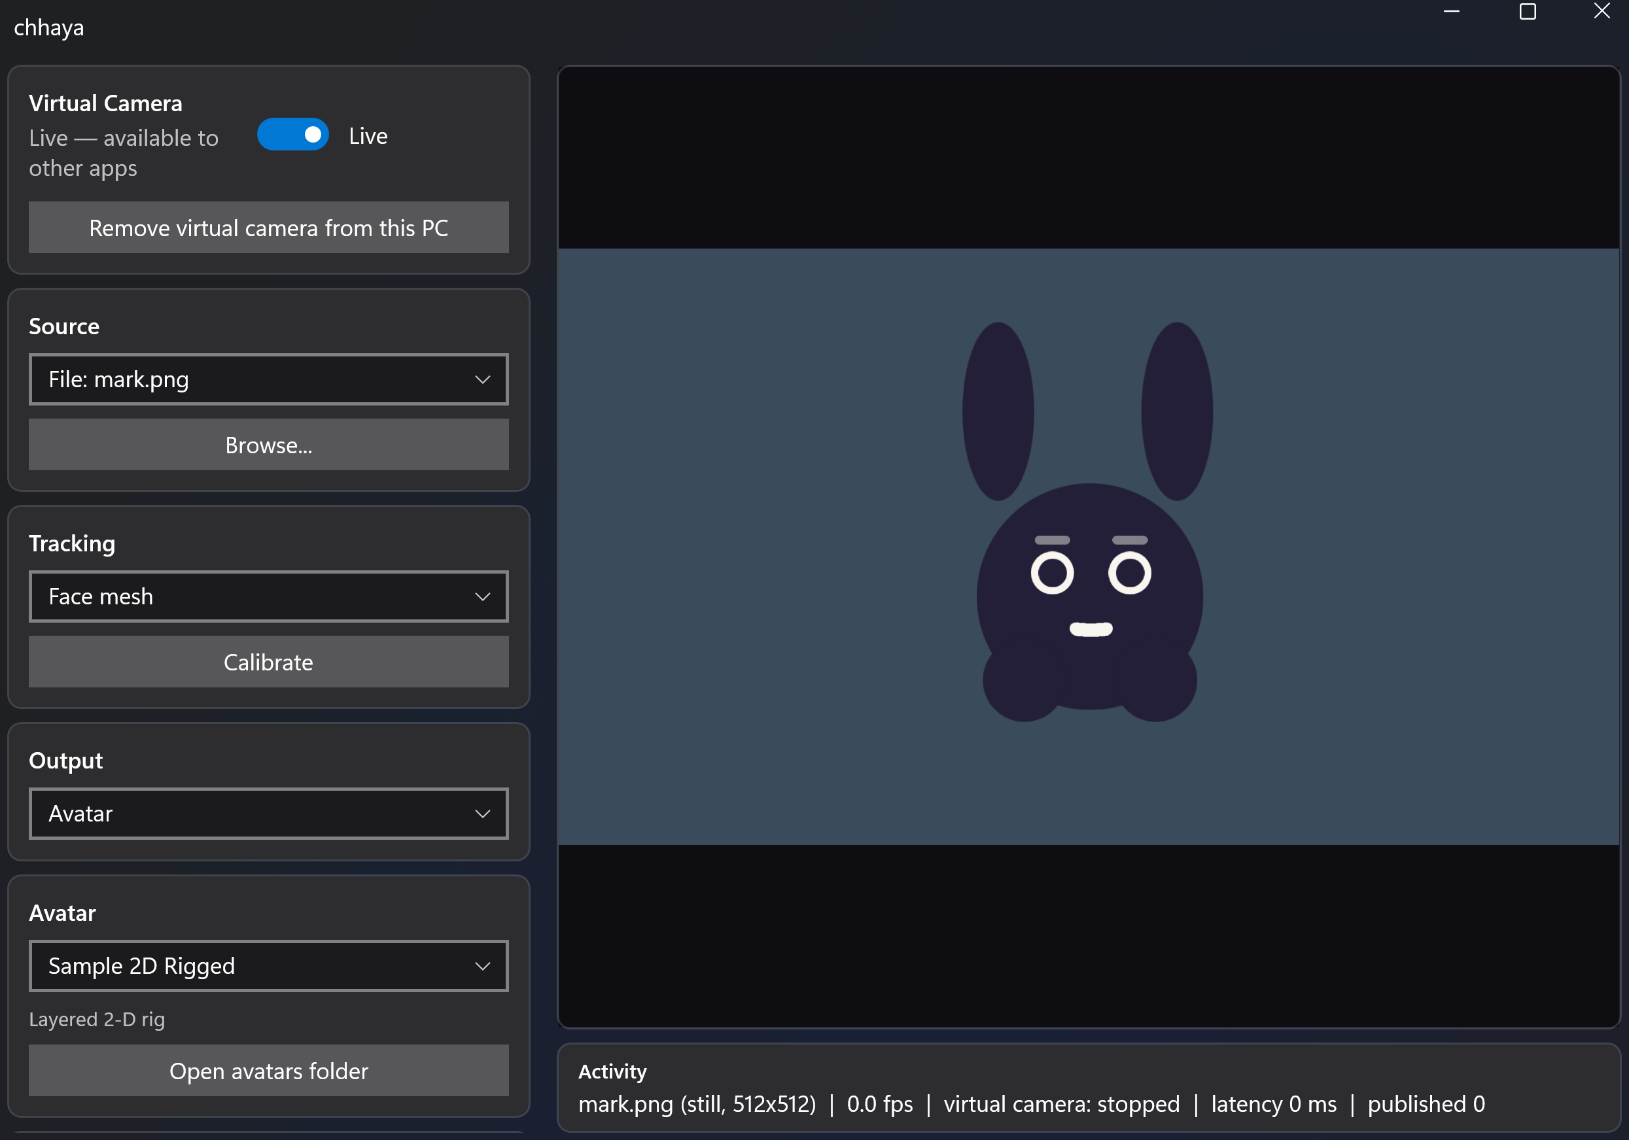Click the 'published 0' status entry
The width and height of the screenshot is (1629, 1140).
[1426, 1104]
